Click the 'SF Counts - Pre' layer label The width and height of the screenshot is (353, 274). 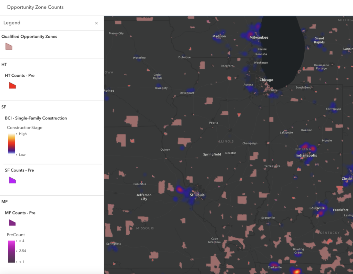coord(19,170)
